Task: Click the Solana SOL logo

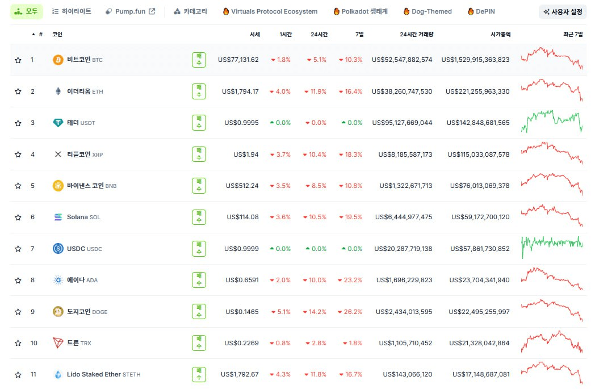Action: tap(58, 217)
